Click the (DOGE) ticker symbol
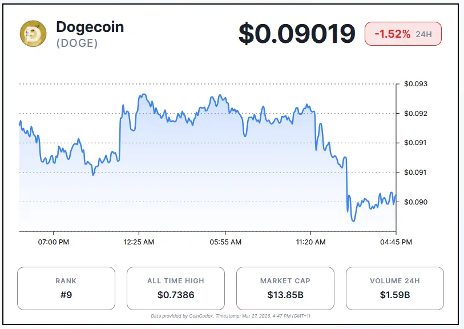464x329 pixels. (77, 44)
